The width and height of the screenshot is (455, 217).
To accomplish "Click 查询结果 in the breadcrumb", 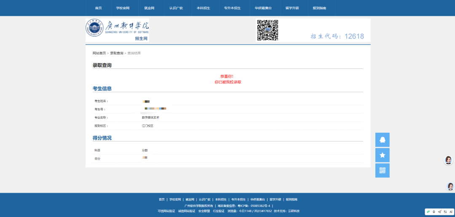I will pyautogui.click(x=134, y=53).
